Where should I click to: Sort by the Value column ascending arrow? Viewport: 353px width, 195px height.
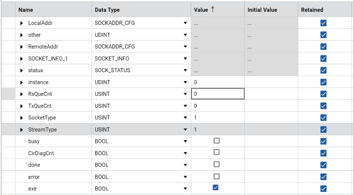(x=213, y=10)
